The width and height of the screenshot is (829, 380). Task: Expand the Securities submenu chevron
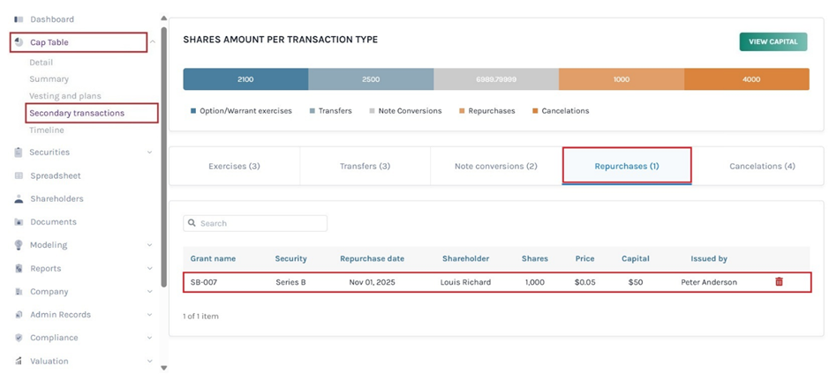click(x=149, y=153)
